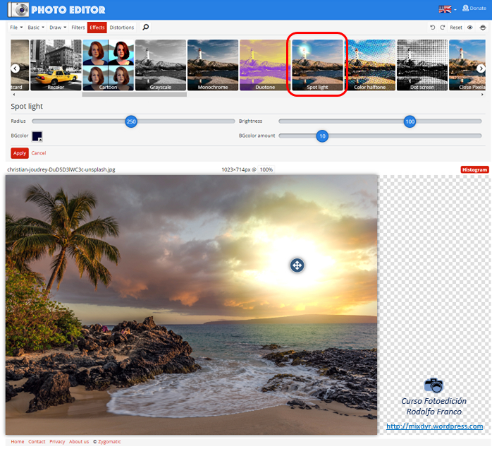Select the Grayscale effect thumbnail
The height and width of the screenshot is (449, 492).
tap(161, 65)
